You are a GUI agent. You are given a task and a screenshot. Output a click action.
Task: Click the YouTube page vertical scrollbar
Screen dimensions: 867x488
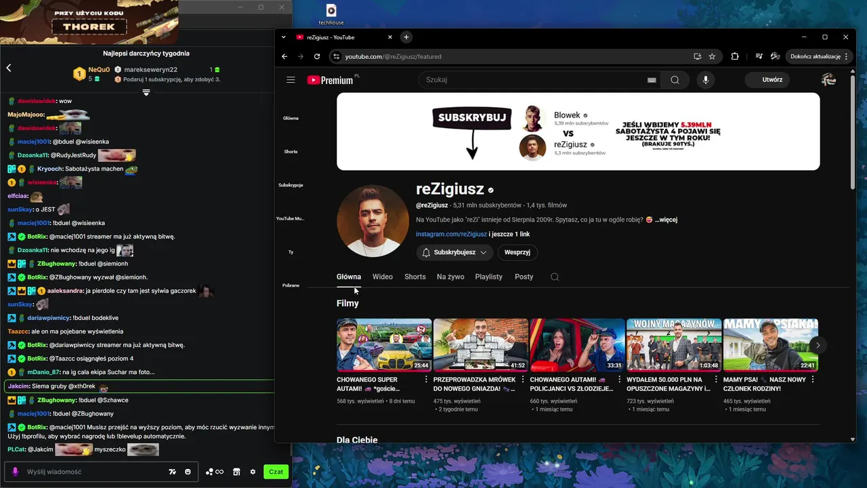click(x=853, y=131)
